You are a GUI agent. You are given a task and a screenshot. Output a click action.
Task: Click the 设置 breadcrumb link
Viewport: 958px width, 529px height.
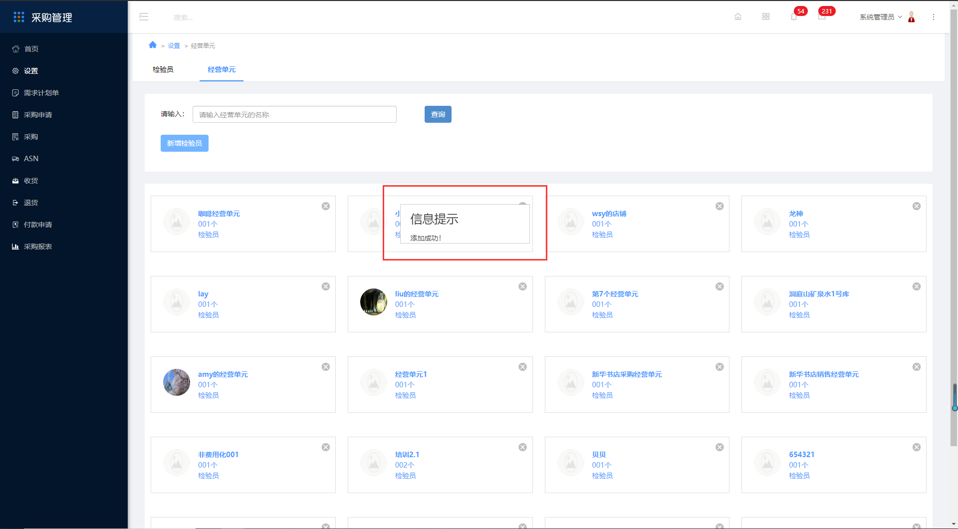click(x=174, y=45)
